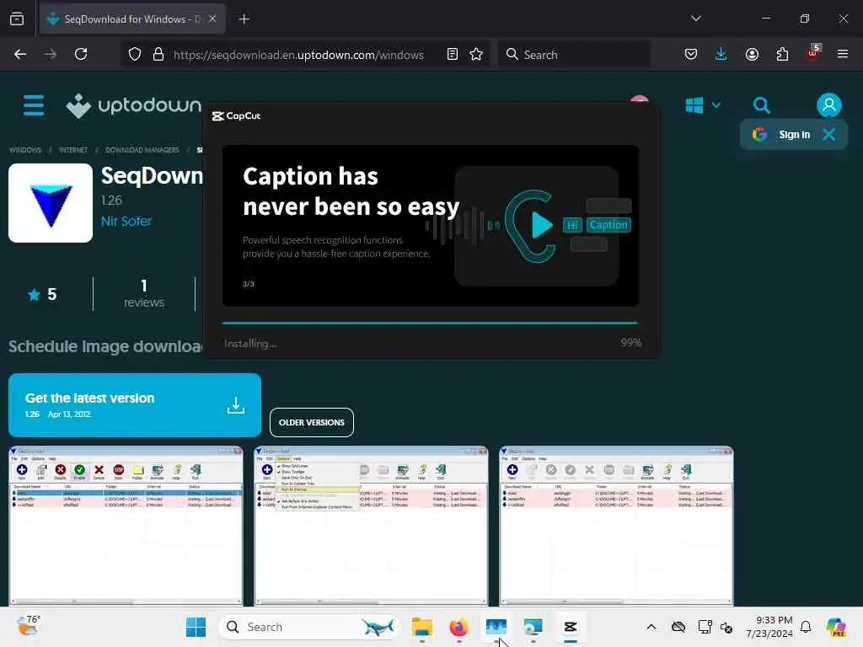Image resolution: width=863 pixels, height=647 pixels.
Task: Click the Uptodown logo
Action: coord(134,105)
